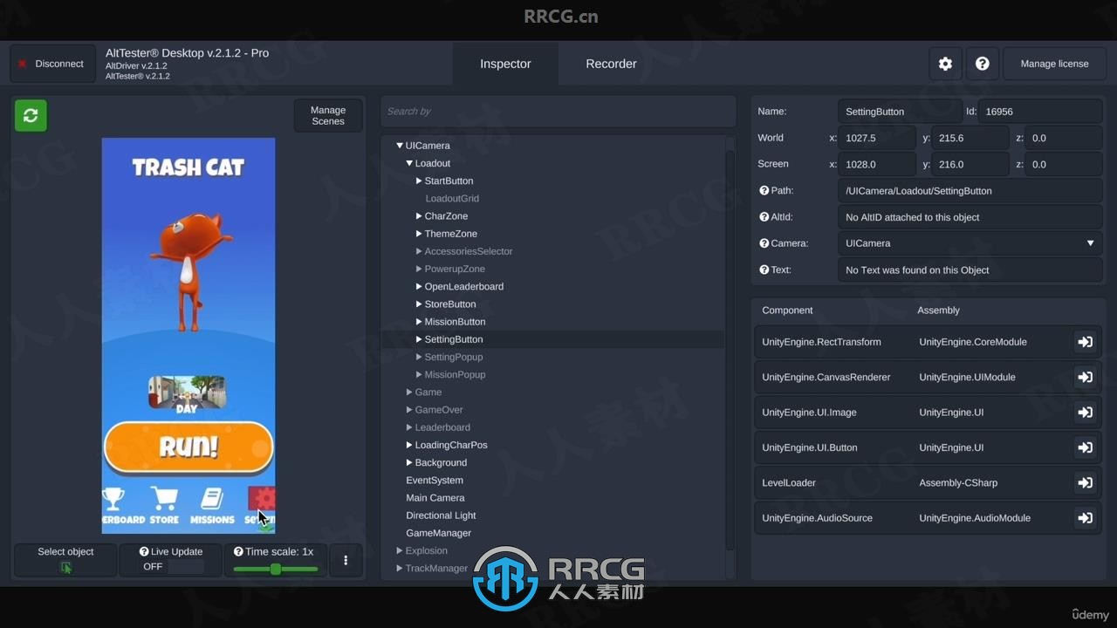Open the three-dot more options menu
The image size is (1117, 628).
click(x=346, y=561)
